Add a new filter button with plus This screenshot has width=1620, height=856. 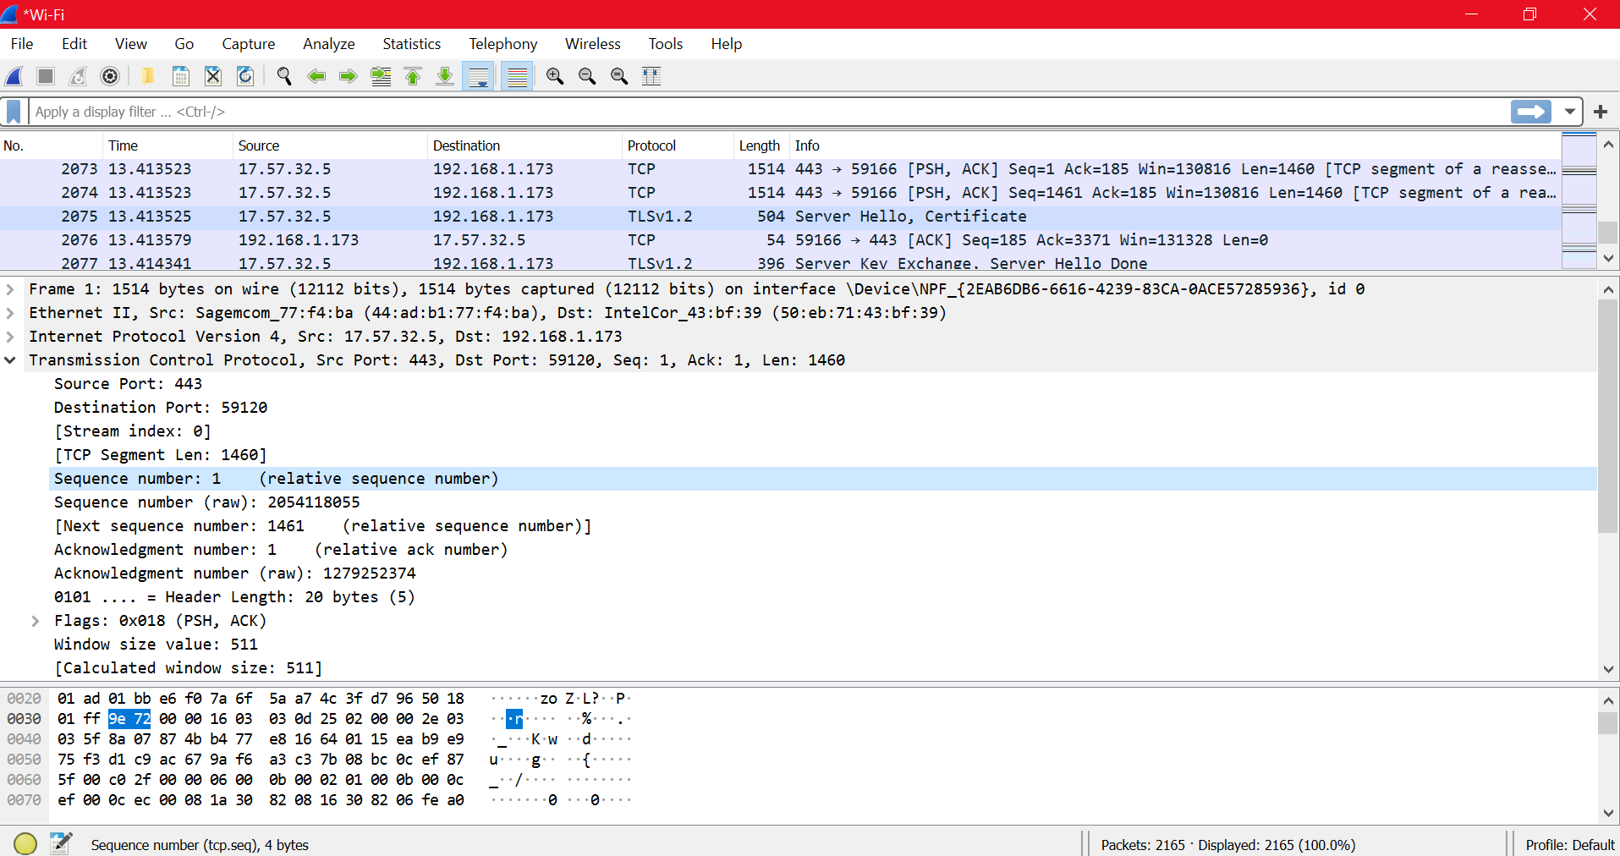tap(1601, 111)
